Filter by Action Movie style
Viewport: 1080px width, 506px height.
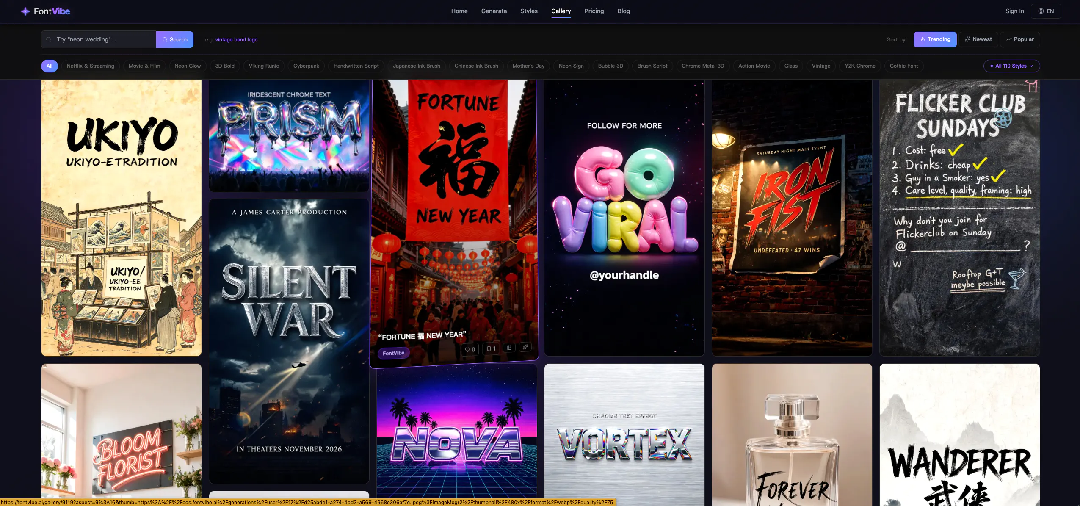point(754,66)
